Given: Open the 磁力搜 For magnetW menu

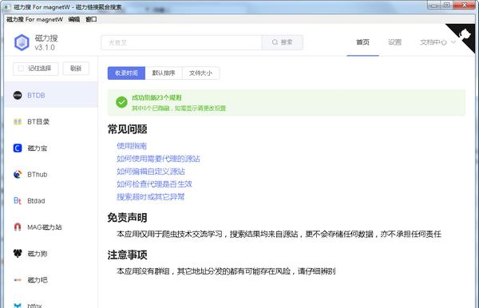Looking at the screenshot, I should [x=34, y=19].
